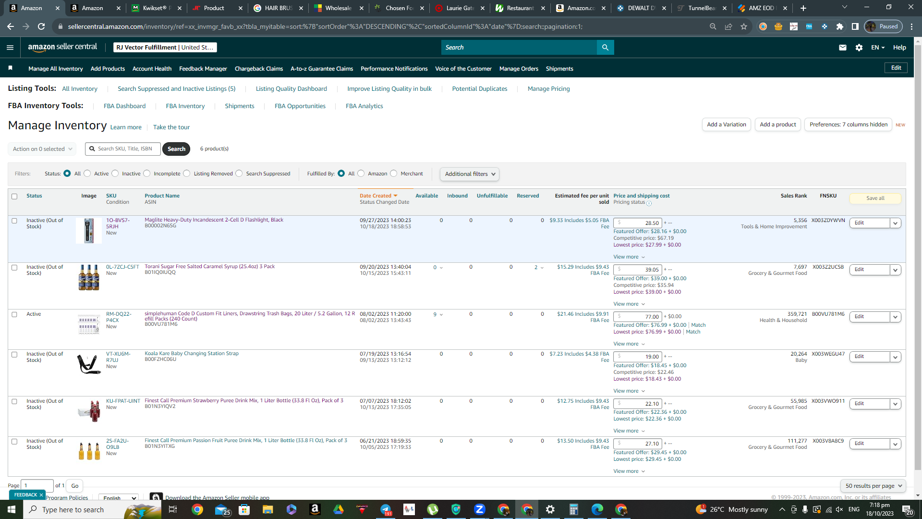Open Microsoft Store from the taskbar
This screenshot has height=519, width=922.
coord(244,509)
